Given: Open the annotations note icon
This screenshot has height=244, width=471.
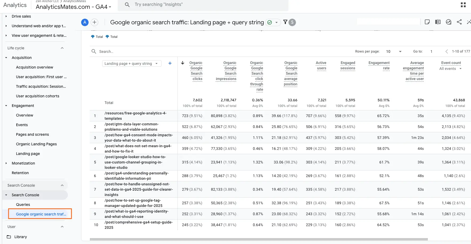Looking at the screenshot, I should pyautogui.click(x=427, y=22).
